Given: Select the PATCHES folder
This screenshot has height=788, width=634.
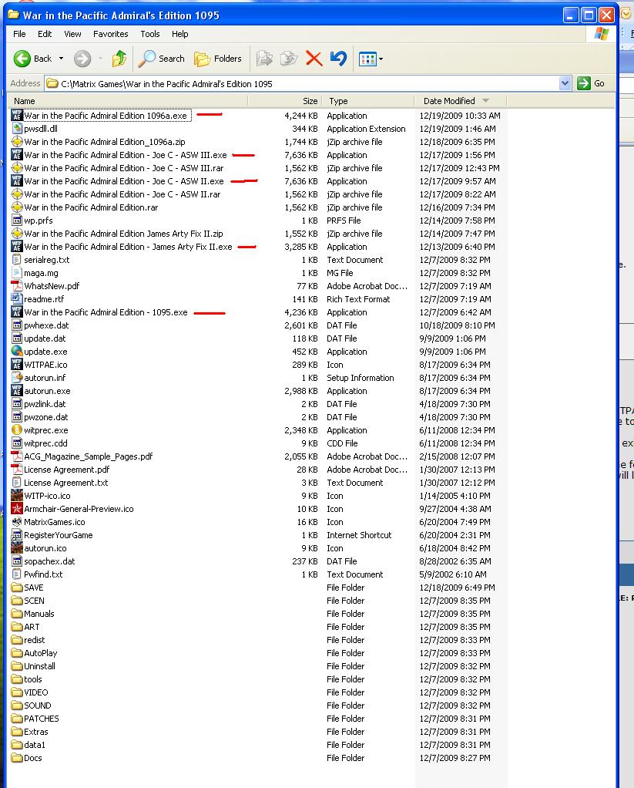Looking at the screenshot, I should 35,719.
